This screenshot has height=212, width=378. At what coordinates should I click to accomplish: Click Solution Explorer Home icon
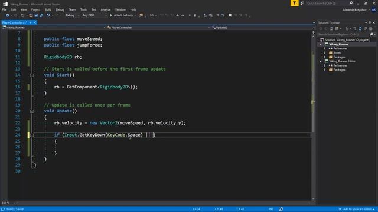click(331, 29)
